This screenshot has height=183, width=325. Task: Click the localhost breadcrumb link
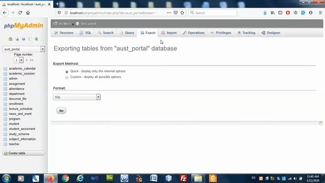point(64,24)
